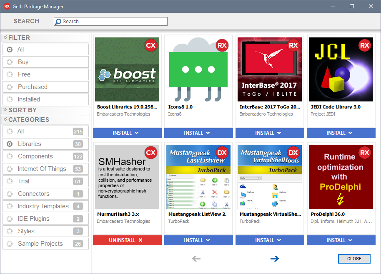Click the search magnifier icon
This screenshot has height=274, width=381.
click(58, 22)
